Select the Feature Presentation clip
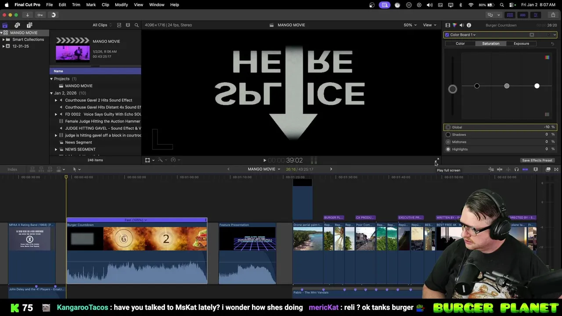This screenshot has width=562, height=316. (x=248, y=253)
